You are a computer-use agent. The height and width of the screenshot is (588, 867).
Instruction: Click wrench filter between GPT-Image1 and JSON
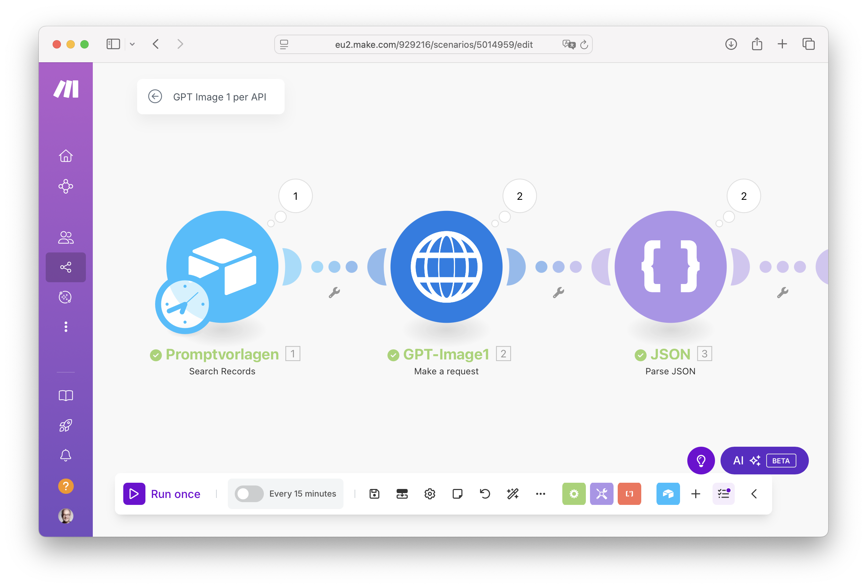click(558, 293)
